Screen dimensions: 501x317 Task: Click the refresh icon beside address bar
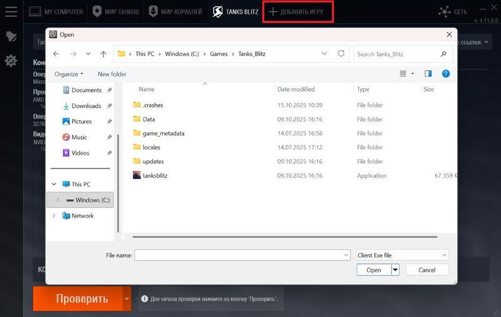pyautogui.click(x=341, y=54)
